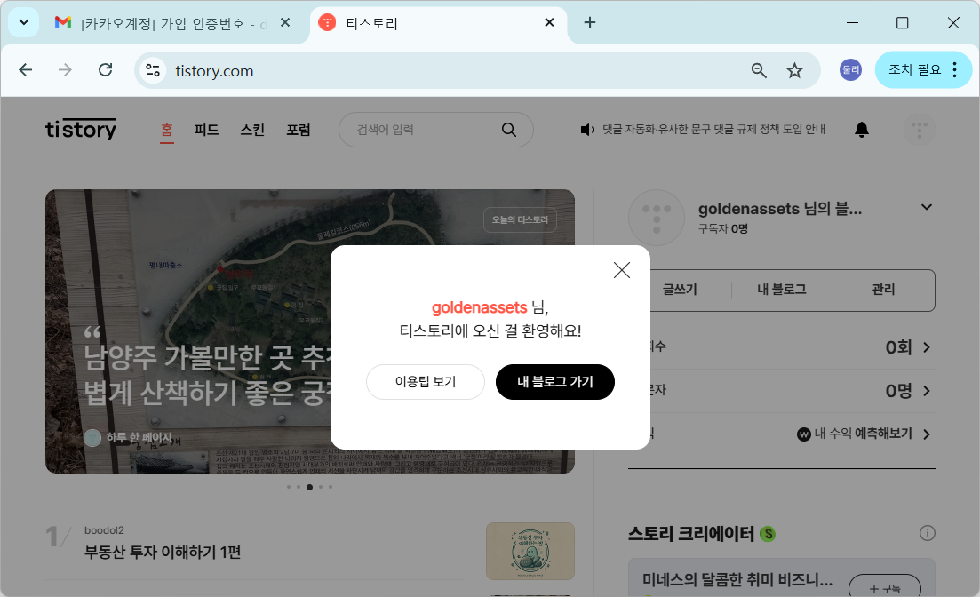Image resolution: width=980 pixels, height=597 pixels.
Task: Open the 0회 visit count chevron
Action: (927, 347)
